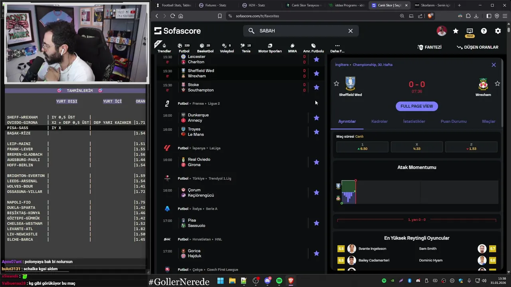
Task: Switch to the iddaa Programı browser tab
Action: click(346, 5)
